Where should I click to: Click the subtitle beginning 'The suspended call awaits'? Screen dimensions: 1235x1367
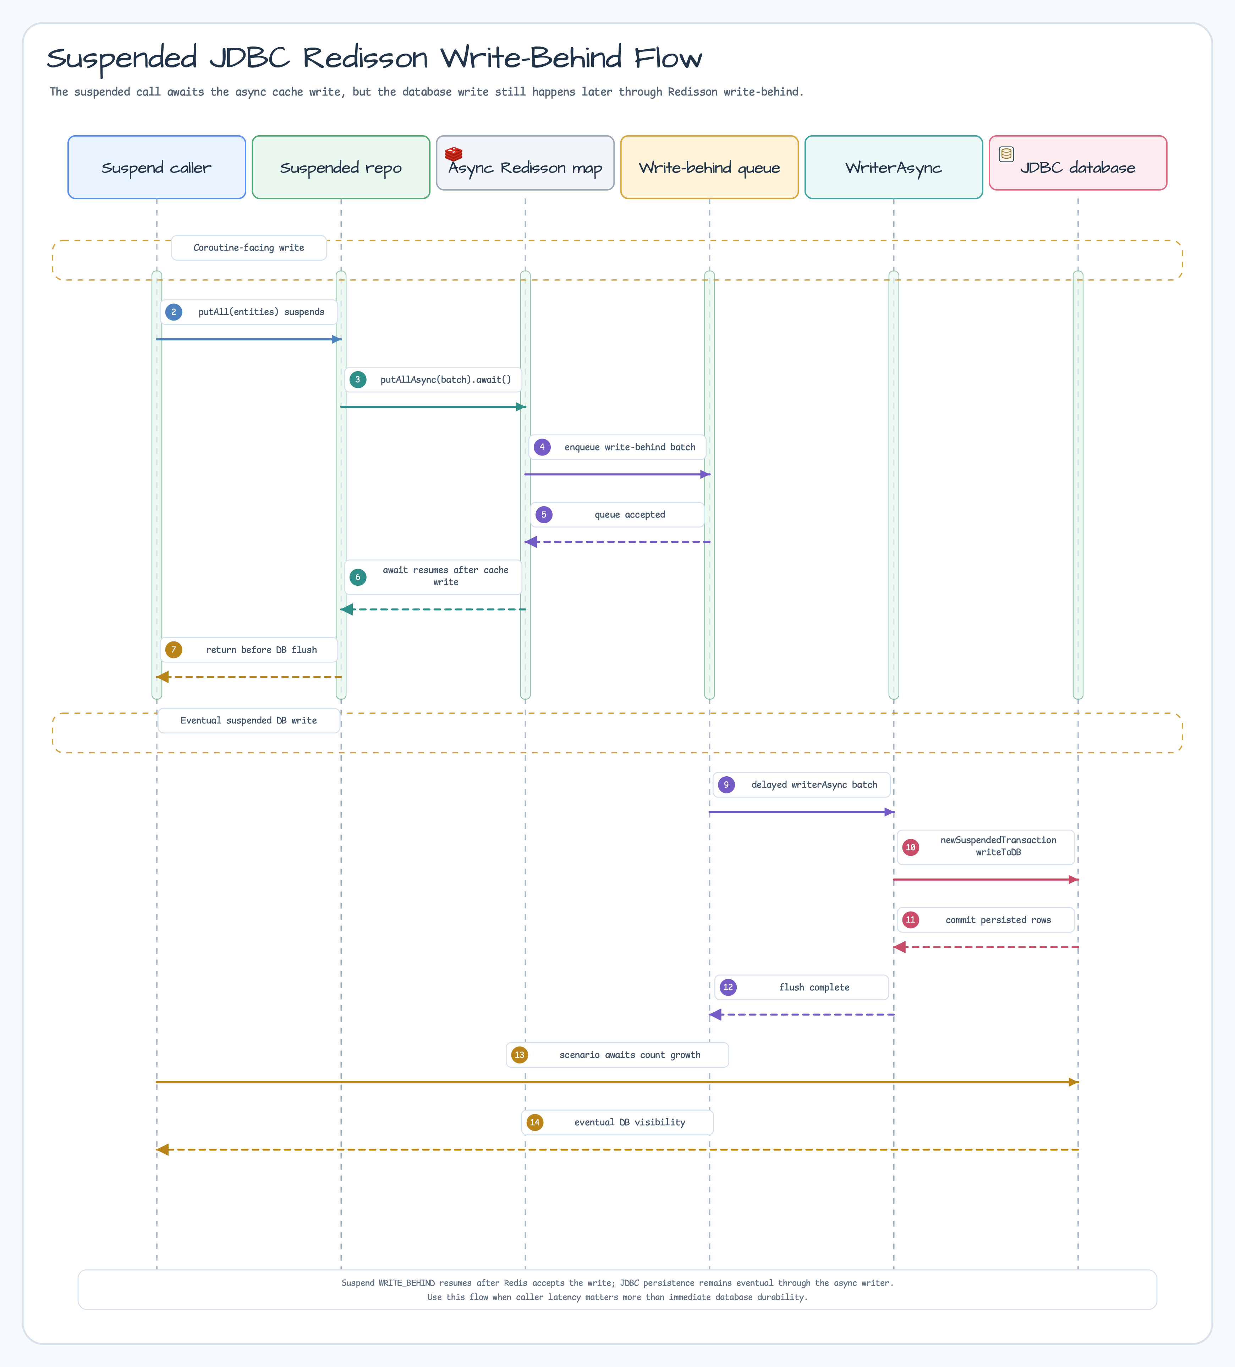click(x=426, y=92)
